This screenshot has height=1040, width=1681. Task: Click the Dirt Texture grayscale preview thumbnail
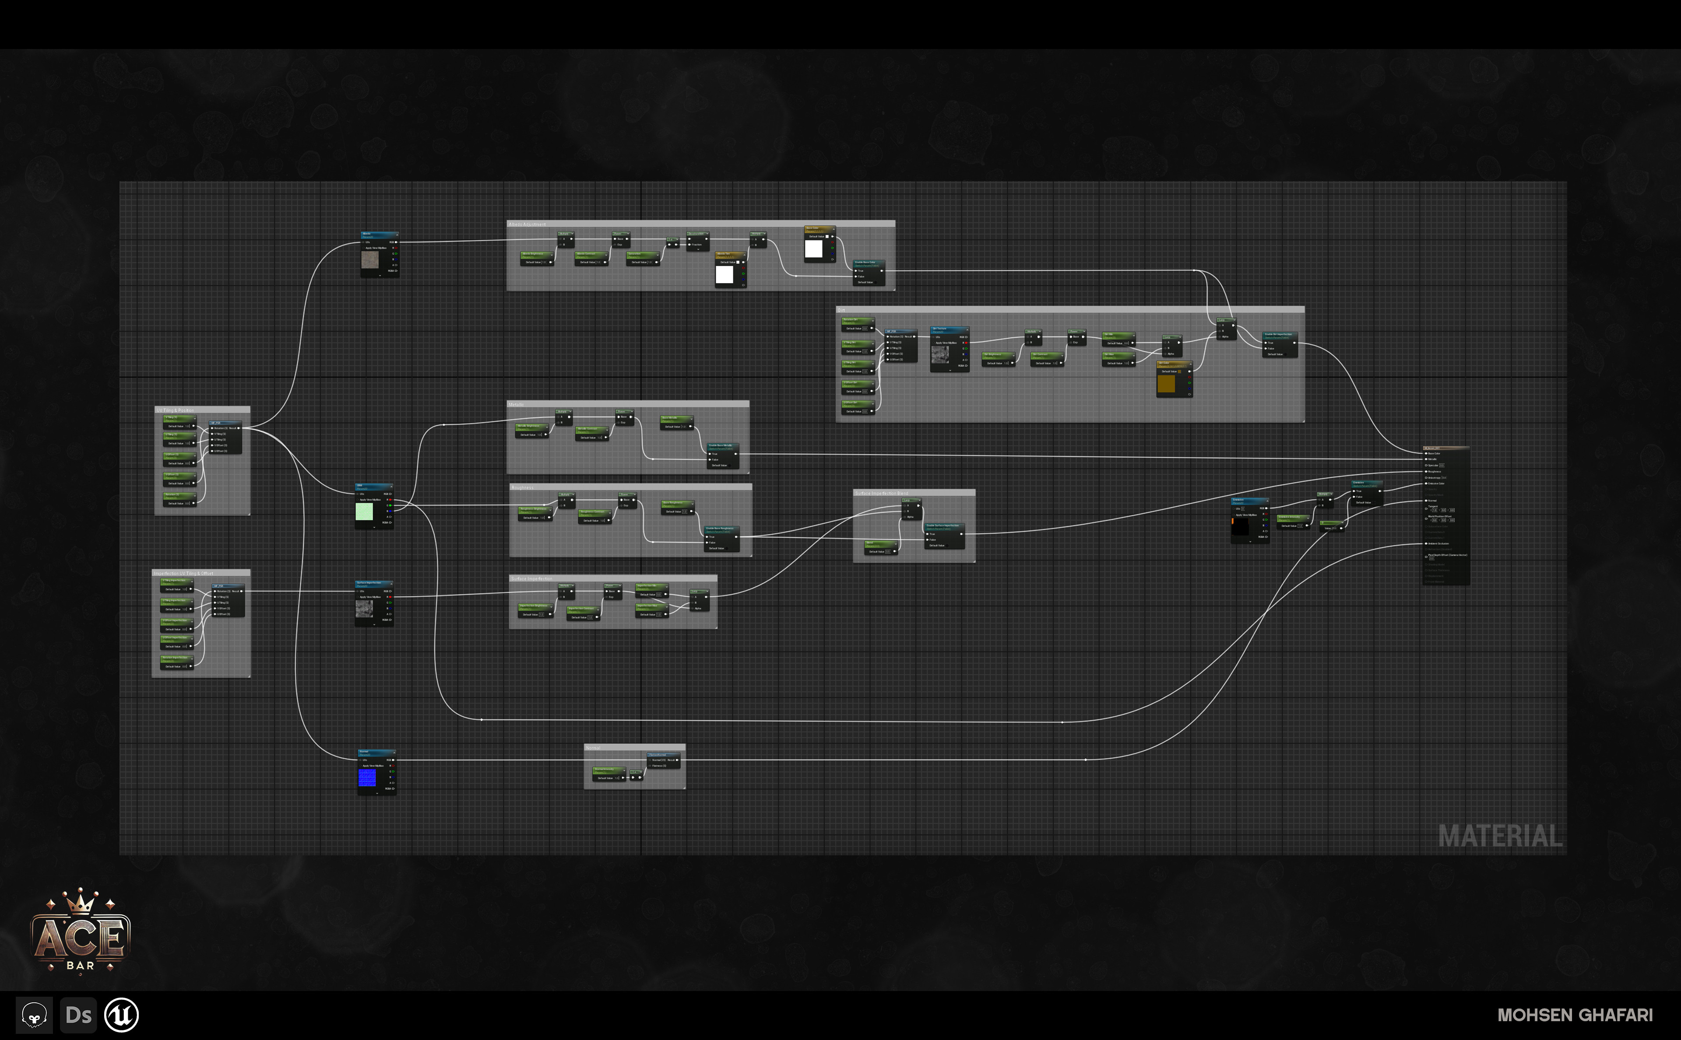941,355
